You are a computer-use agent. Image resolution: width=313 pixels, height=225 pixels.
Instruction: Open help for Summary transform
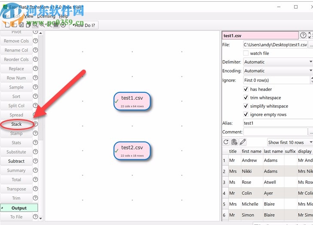(x=35, y=170)
